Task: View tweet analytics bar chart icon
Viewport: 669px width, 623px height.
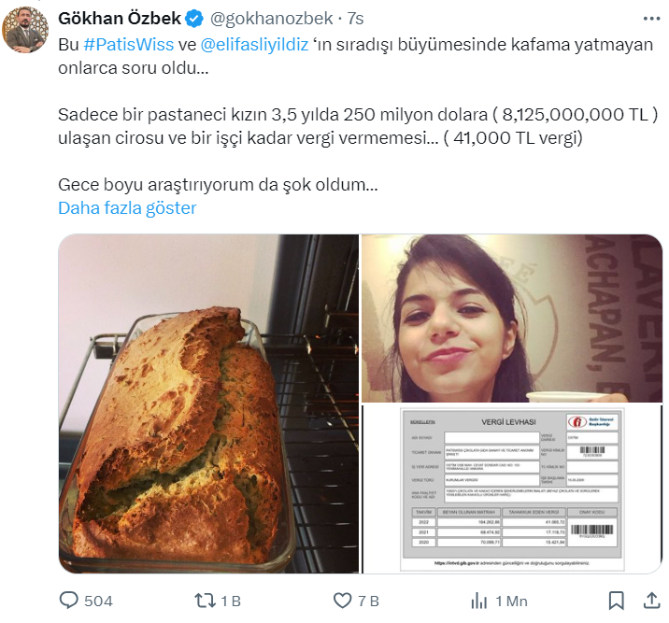Action: coord(478,601)
